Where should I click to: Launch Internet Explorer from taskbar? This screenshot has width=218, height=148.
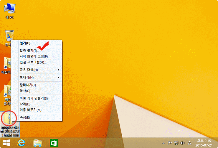22,143
